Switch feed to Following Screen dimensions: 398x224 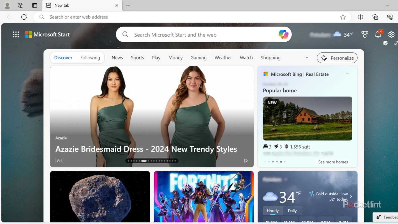tap(90, 58)
